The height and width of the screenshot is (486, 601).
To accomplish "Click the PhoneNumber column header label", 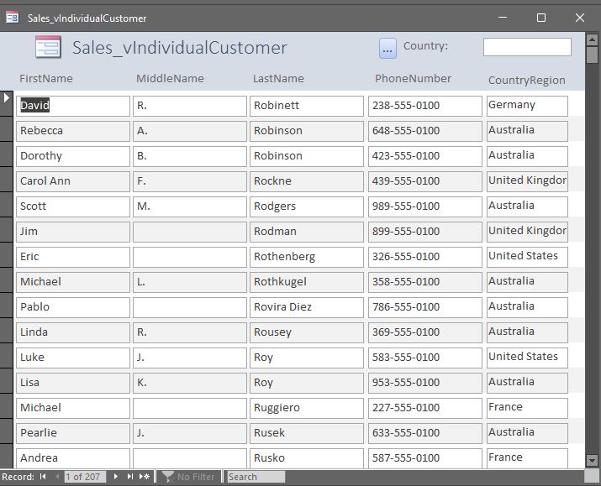I will pos(414,78).
